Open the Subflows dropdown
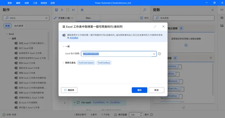The image size is (225, 118). pos(64,18)
